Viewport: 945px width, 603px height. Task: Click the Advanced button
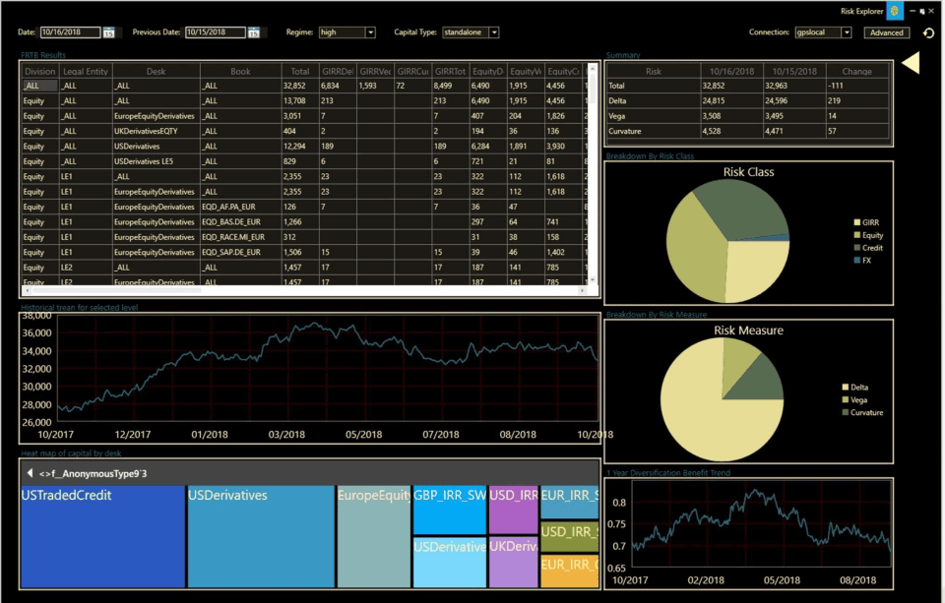pos(886,32)
